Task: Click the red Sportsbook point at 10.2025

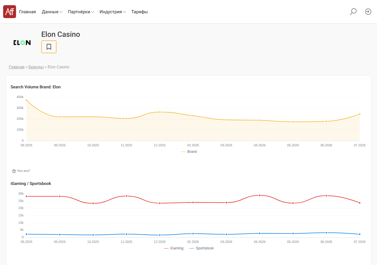Action: coord(93,203)
